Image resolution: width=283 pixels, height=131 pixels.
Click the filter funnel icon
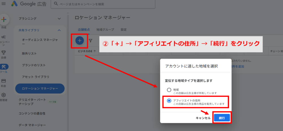point(91,41)
